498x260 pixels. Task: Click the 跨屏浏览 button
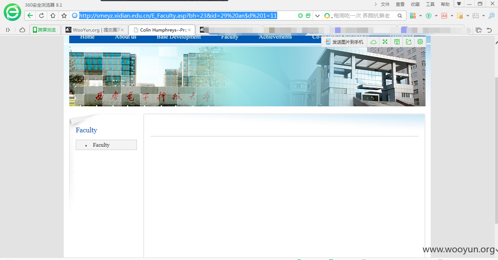(44, 30)
